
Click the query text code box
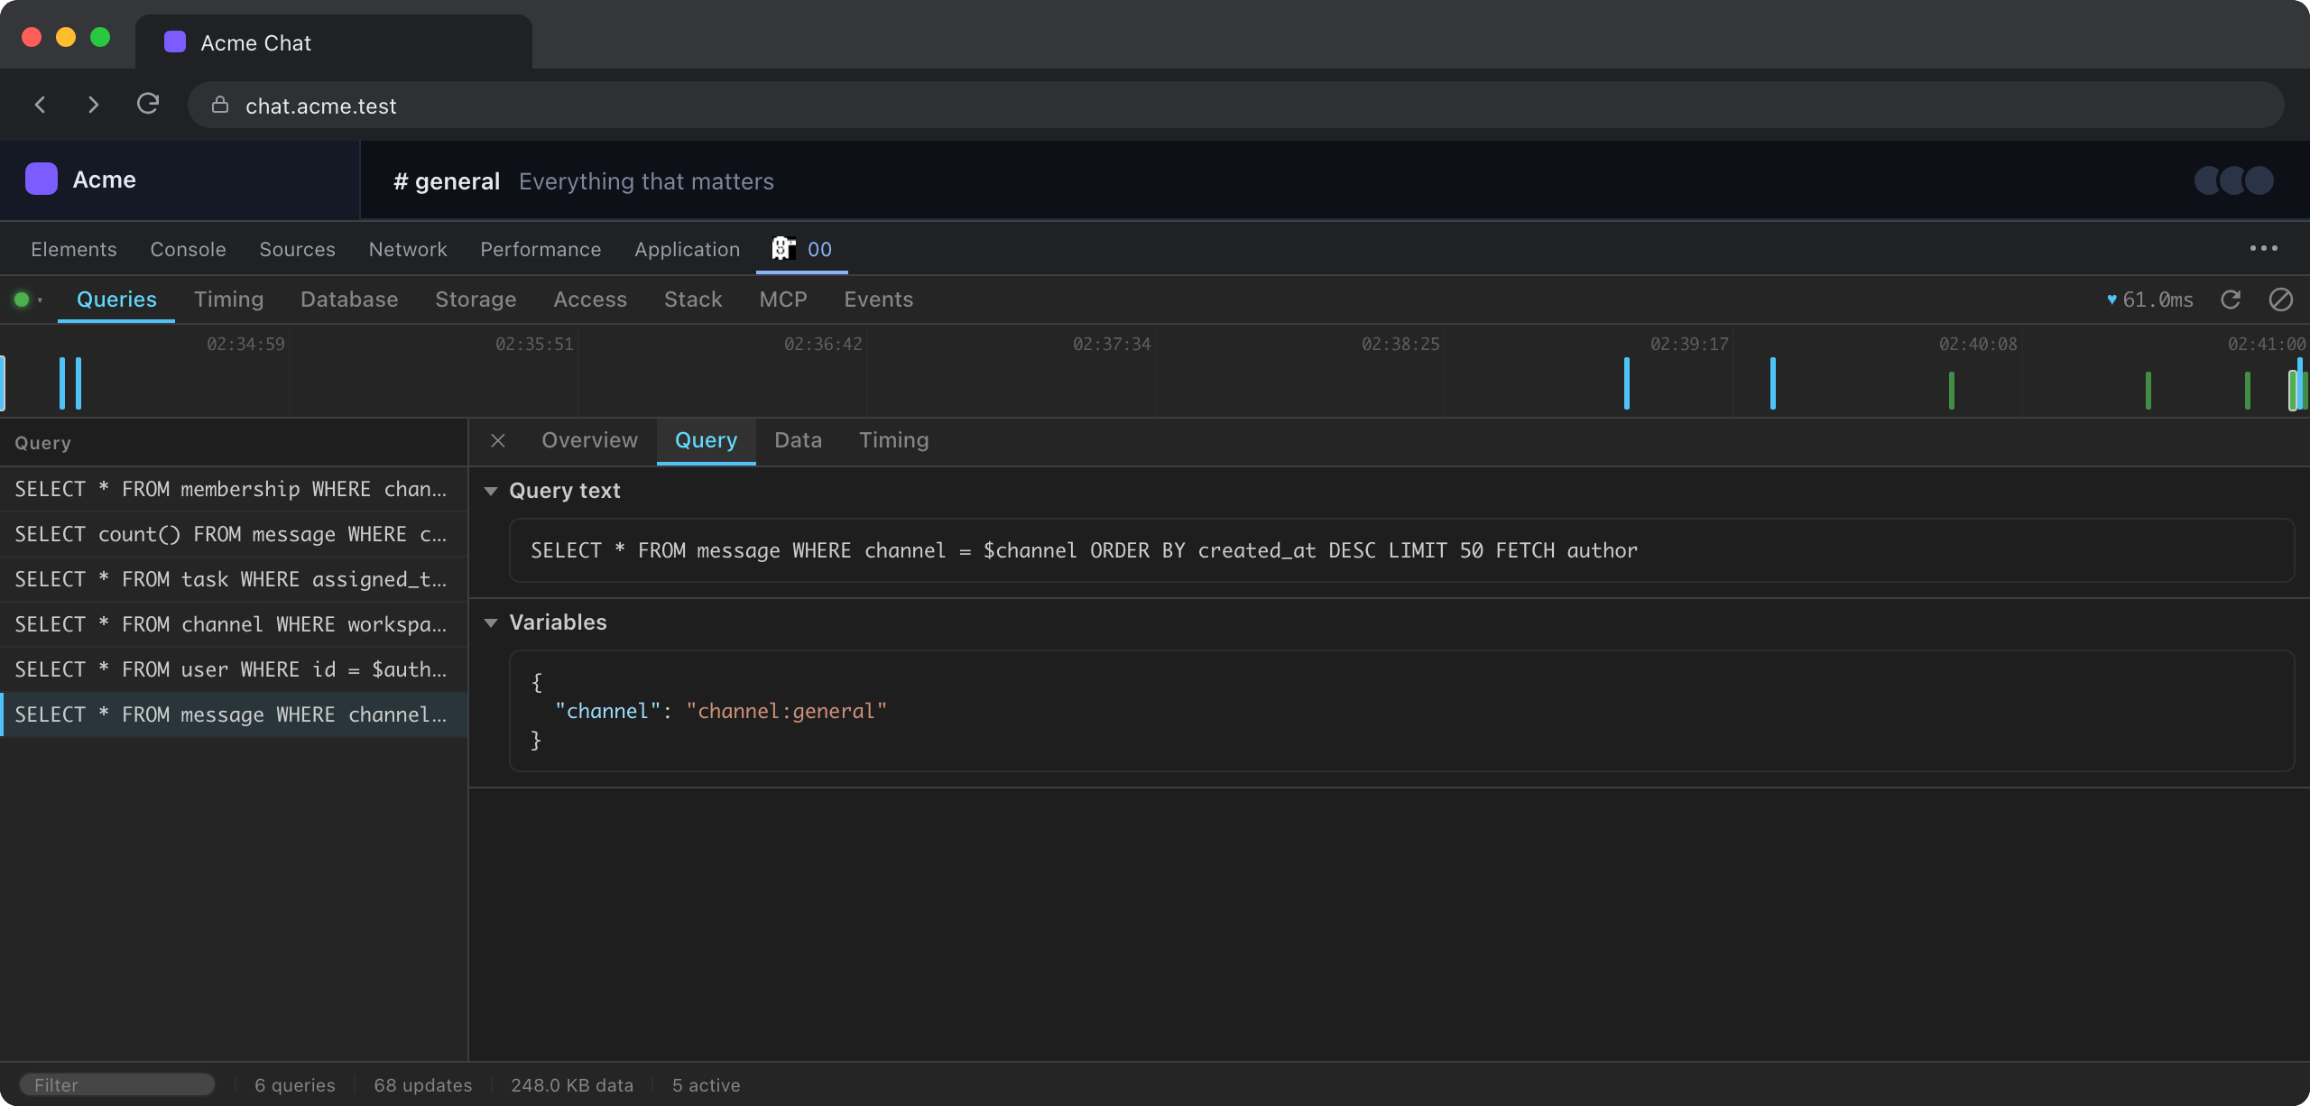1401,550
